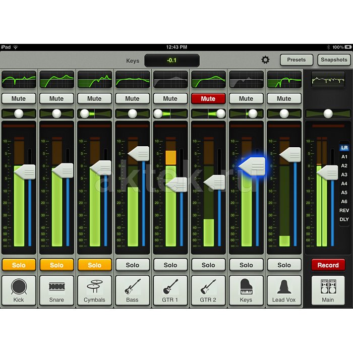Mute the Cymbals channel
Viewport: 353px width, 353px height.
[x=95, y=99]
